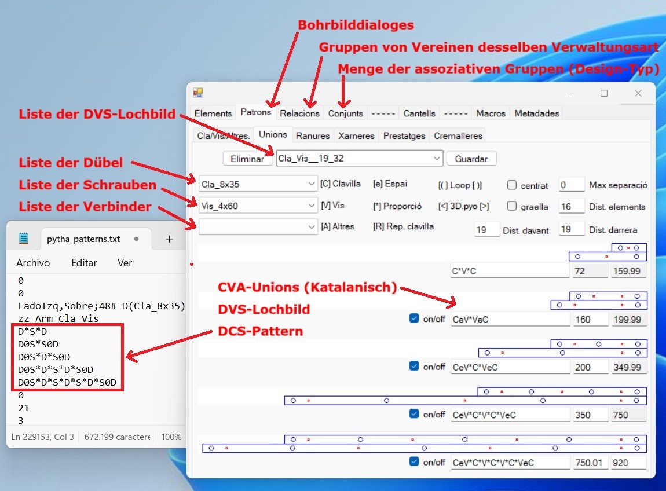Click the Eliminar button
The image size is (666, 491).
(x=247, y=159)
